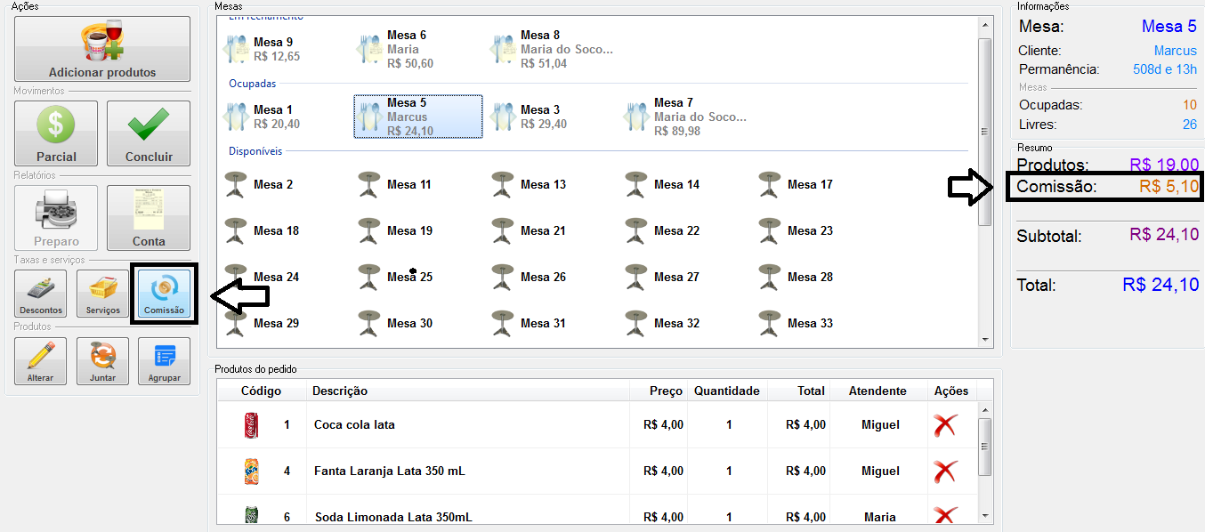Sort by Descrição column header
Viewport: 1205px width, 532px height.
[467, 391]
